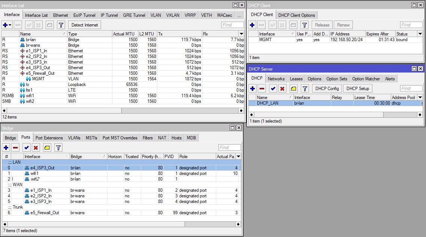Click the DHCP Config button

pos(327,89)
